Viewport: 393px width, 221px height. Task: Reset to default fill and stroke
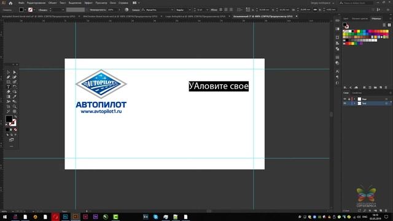[x=7, y=125]
